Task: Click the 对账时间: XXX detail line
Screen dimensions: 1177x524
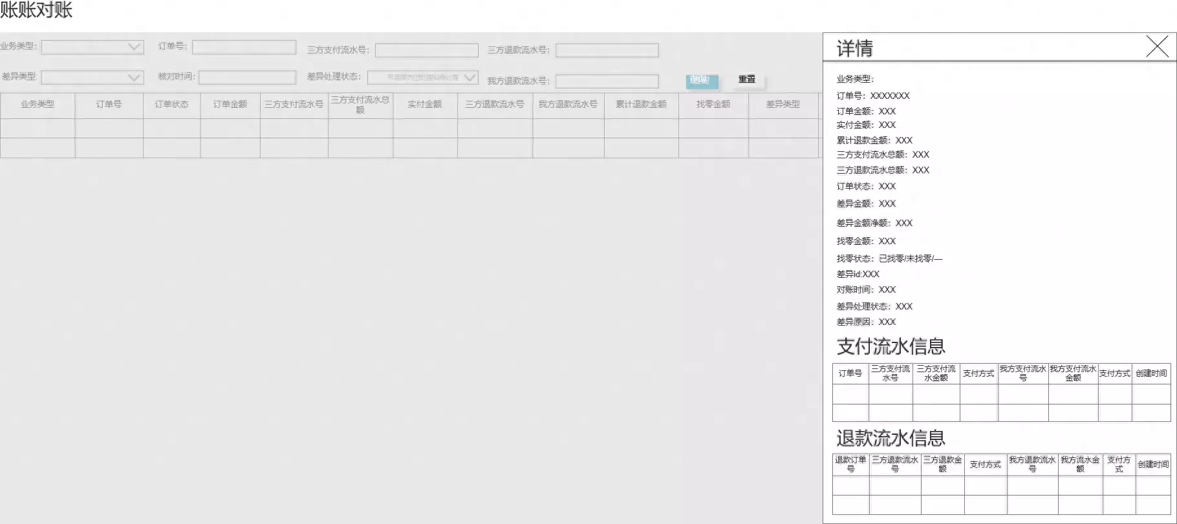Action: 866,289
